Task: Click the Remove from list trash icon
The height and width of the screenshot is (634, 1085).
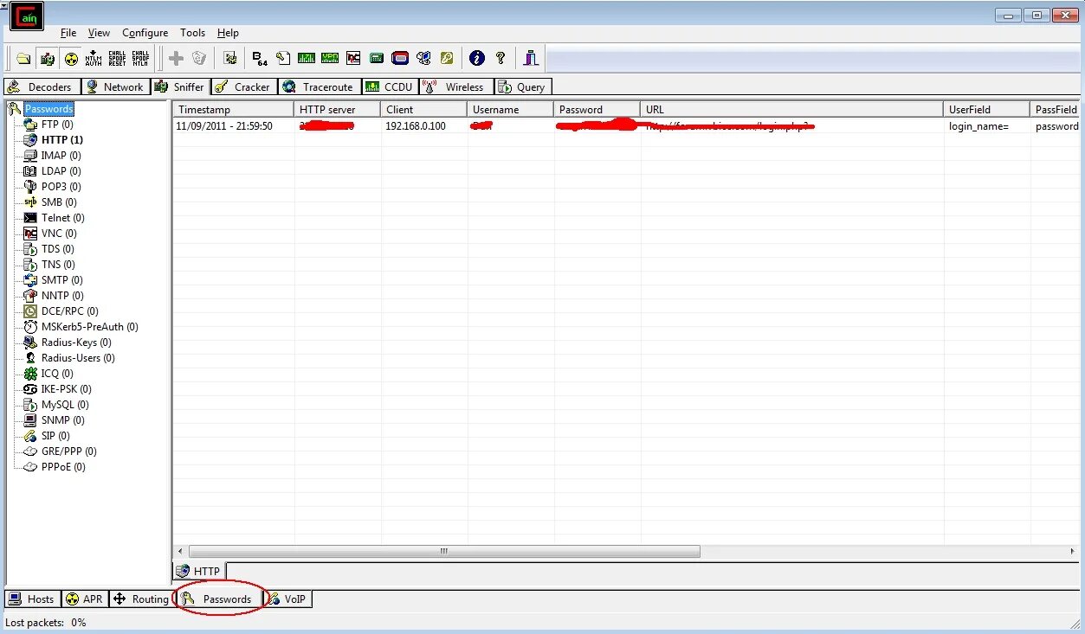Action: 199,59
